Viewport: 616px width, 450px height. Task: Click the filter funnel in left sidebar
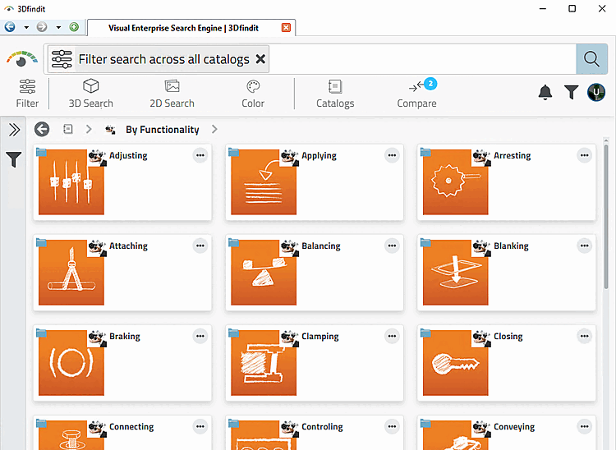[14, 159]
